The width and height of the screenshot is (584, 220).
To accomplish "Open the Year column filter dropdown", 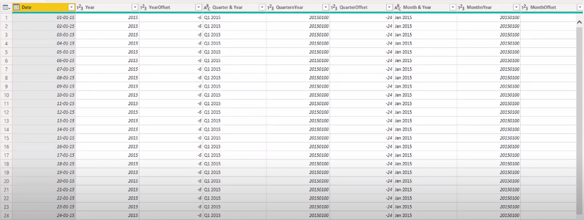I will (135, 8).
